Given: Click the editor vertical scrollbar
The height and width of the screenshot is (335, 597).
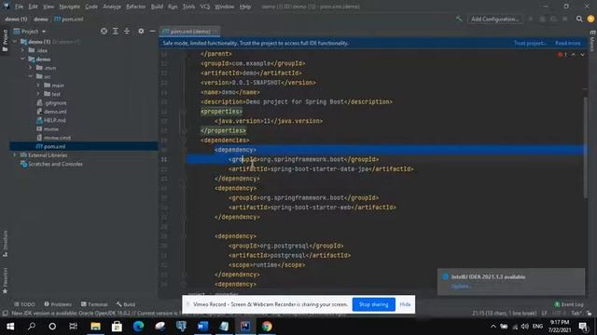Looking at the screenshot, I should (585, 147).
